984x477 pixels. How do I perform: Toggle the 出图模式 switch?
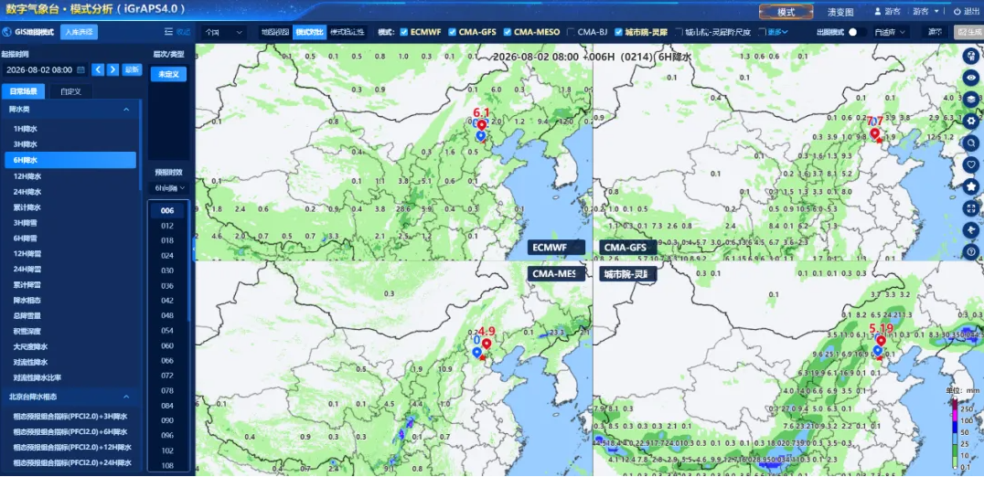pos(857,32)
